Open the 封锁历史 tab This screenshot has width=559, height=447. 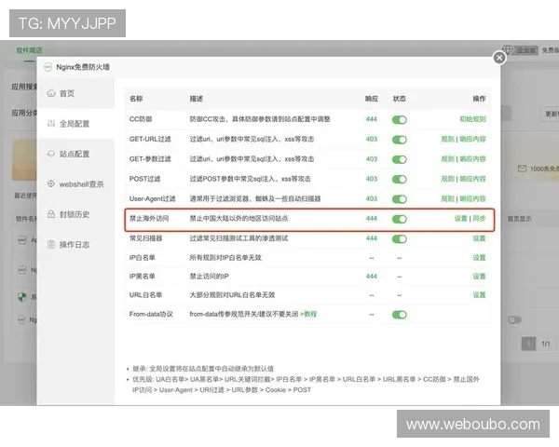76,214
